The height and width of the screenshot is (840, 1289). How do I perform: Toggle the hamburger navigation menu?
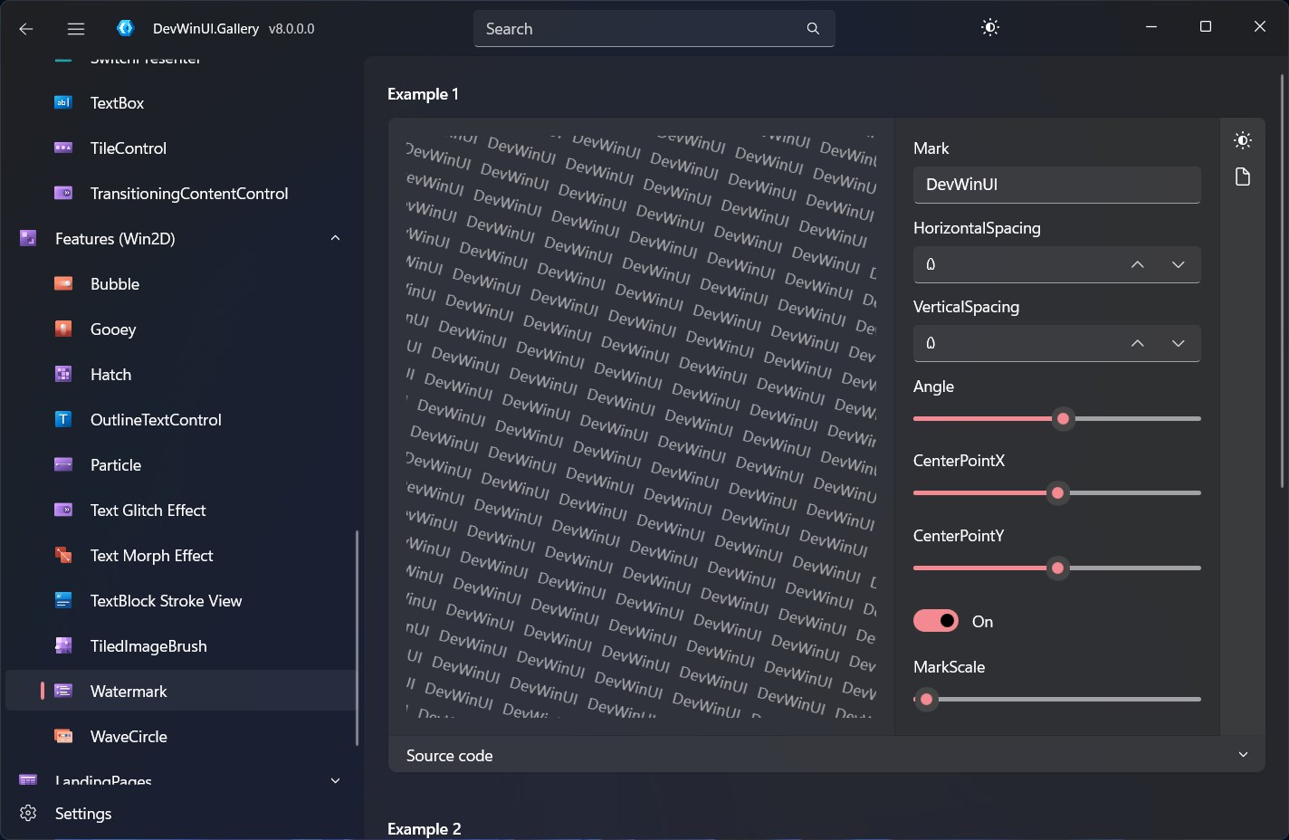pyautogui.click(x=76, y=29)
